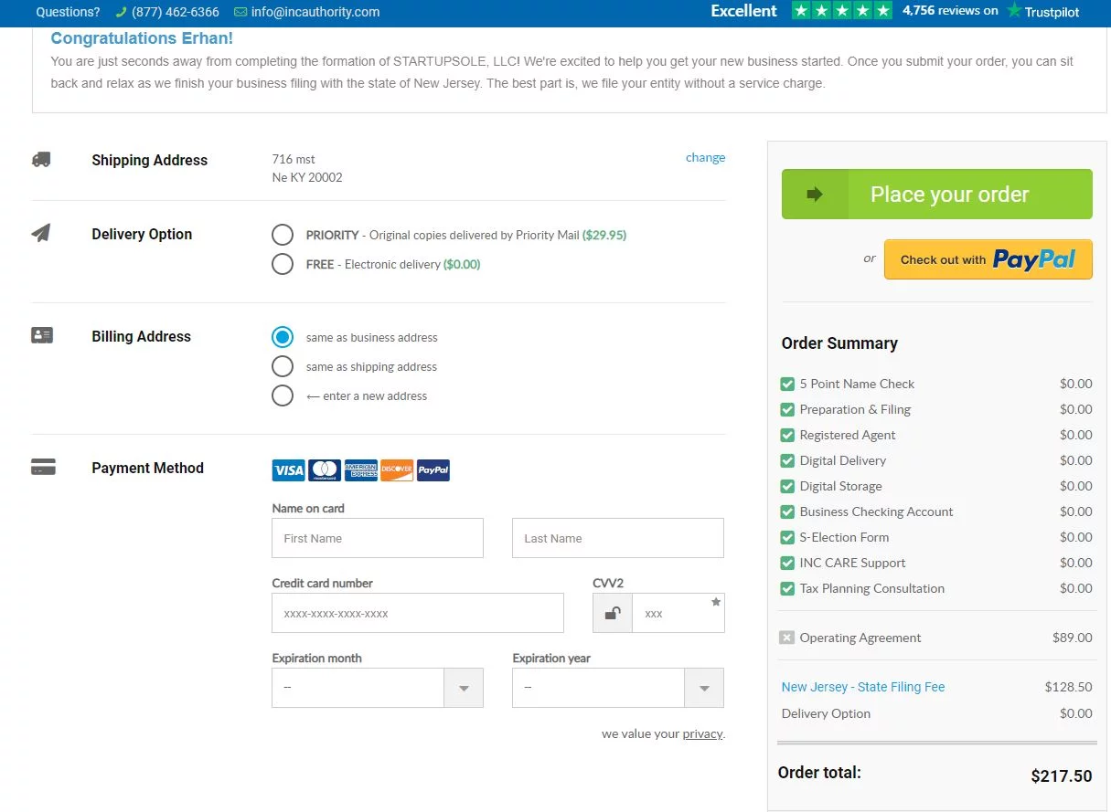Click the CVV2 padlock icon
Viewport: 1111px width, 812px height.
point(613,614)
